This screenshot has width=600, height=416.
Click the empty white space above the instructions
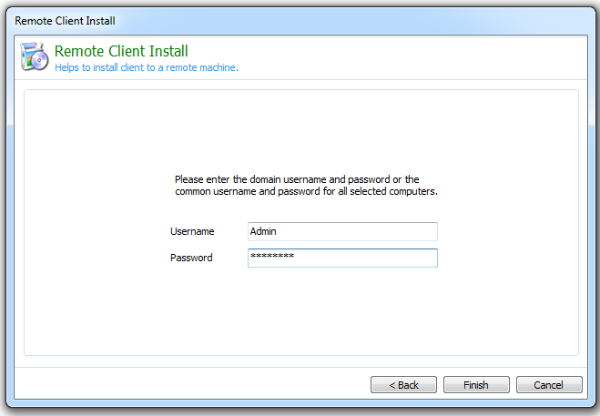click(x=300, y=127)
